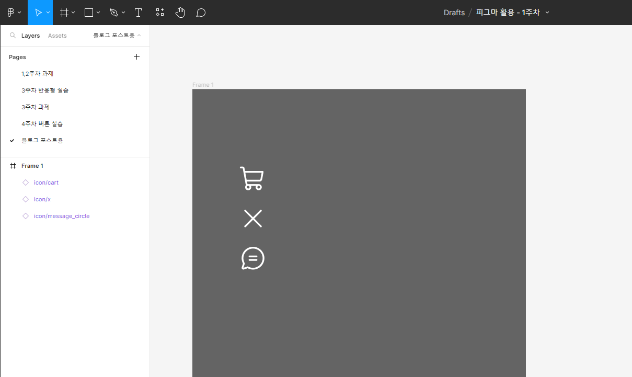Image resolution: width=632 pixels, height=377 pixels.
Task: Click the Pages section header
Action: click(x=17, y=57)
